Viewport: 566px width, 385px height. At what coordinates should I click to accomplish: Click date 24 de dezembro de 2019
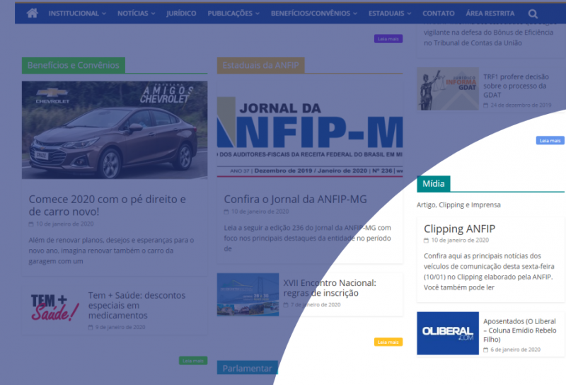[521, 105]
